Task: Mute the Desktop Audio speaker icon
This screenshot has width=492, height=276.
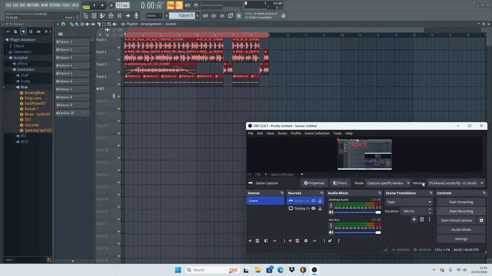Action: [331, 212]
